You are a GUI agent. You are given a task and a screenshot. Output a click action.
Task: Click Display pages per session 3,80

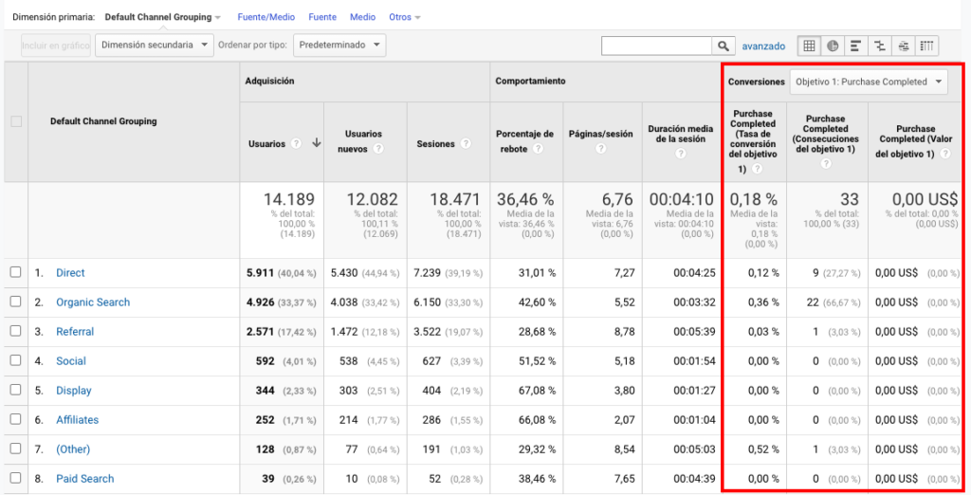point(624,391)
